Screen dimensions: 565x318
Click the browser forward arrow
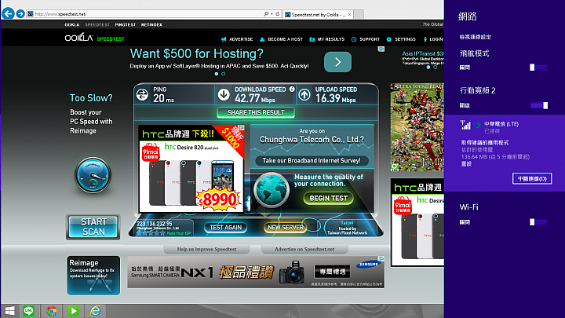point(20,13)
